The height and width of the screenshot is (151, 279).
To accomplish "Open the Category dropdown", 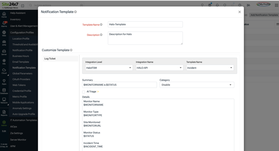I will pyautogui.click(x=197, y=85).
